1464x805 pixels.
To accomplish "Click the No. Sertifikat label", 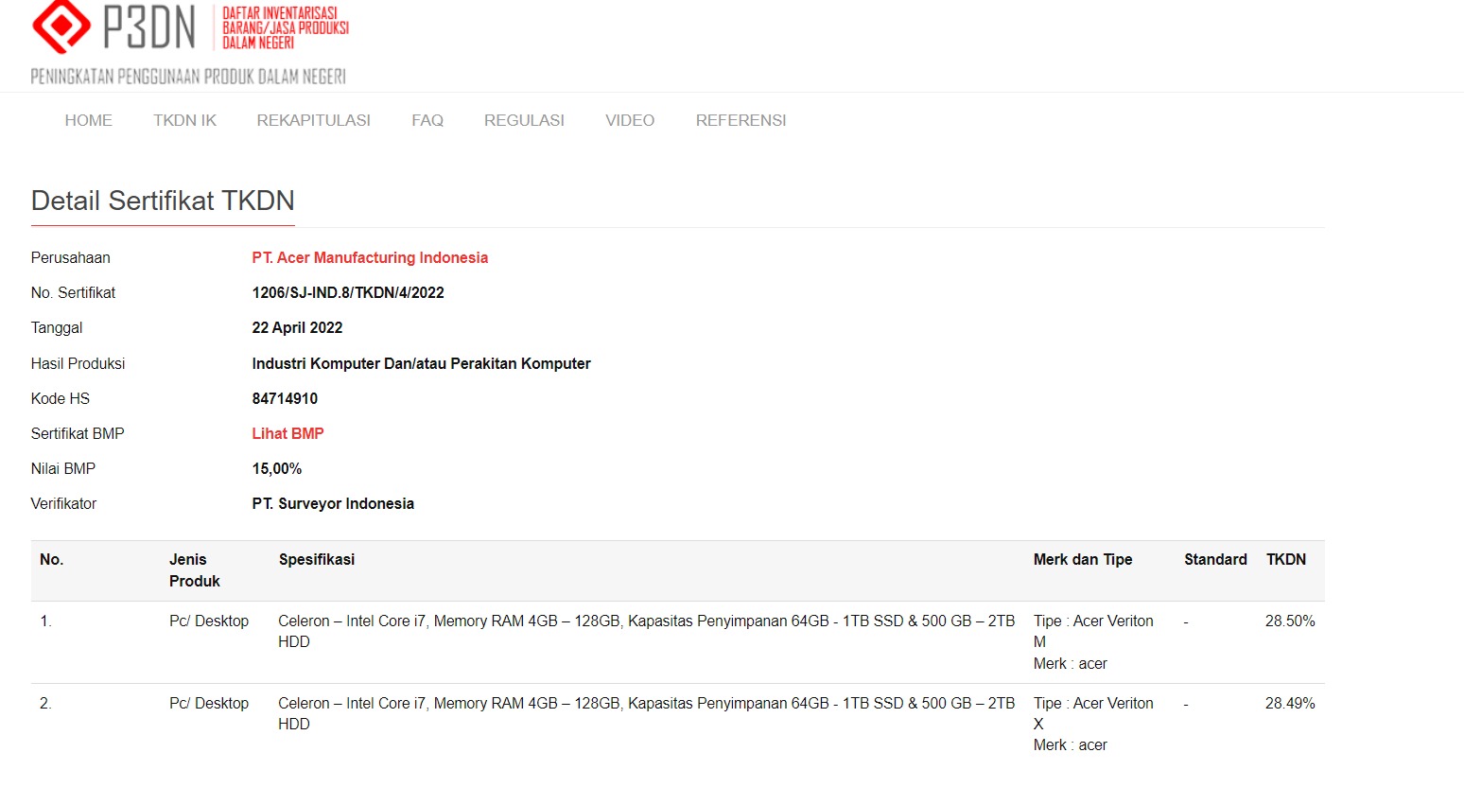I will coord(73,292).
